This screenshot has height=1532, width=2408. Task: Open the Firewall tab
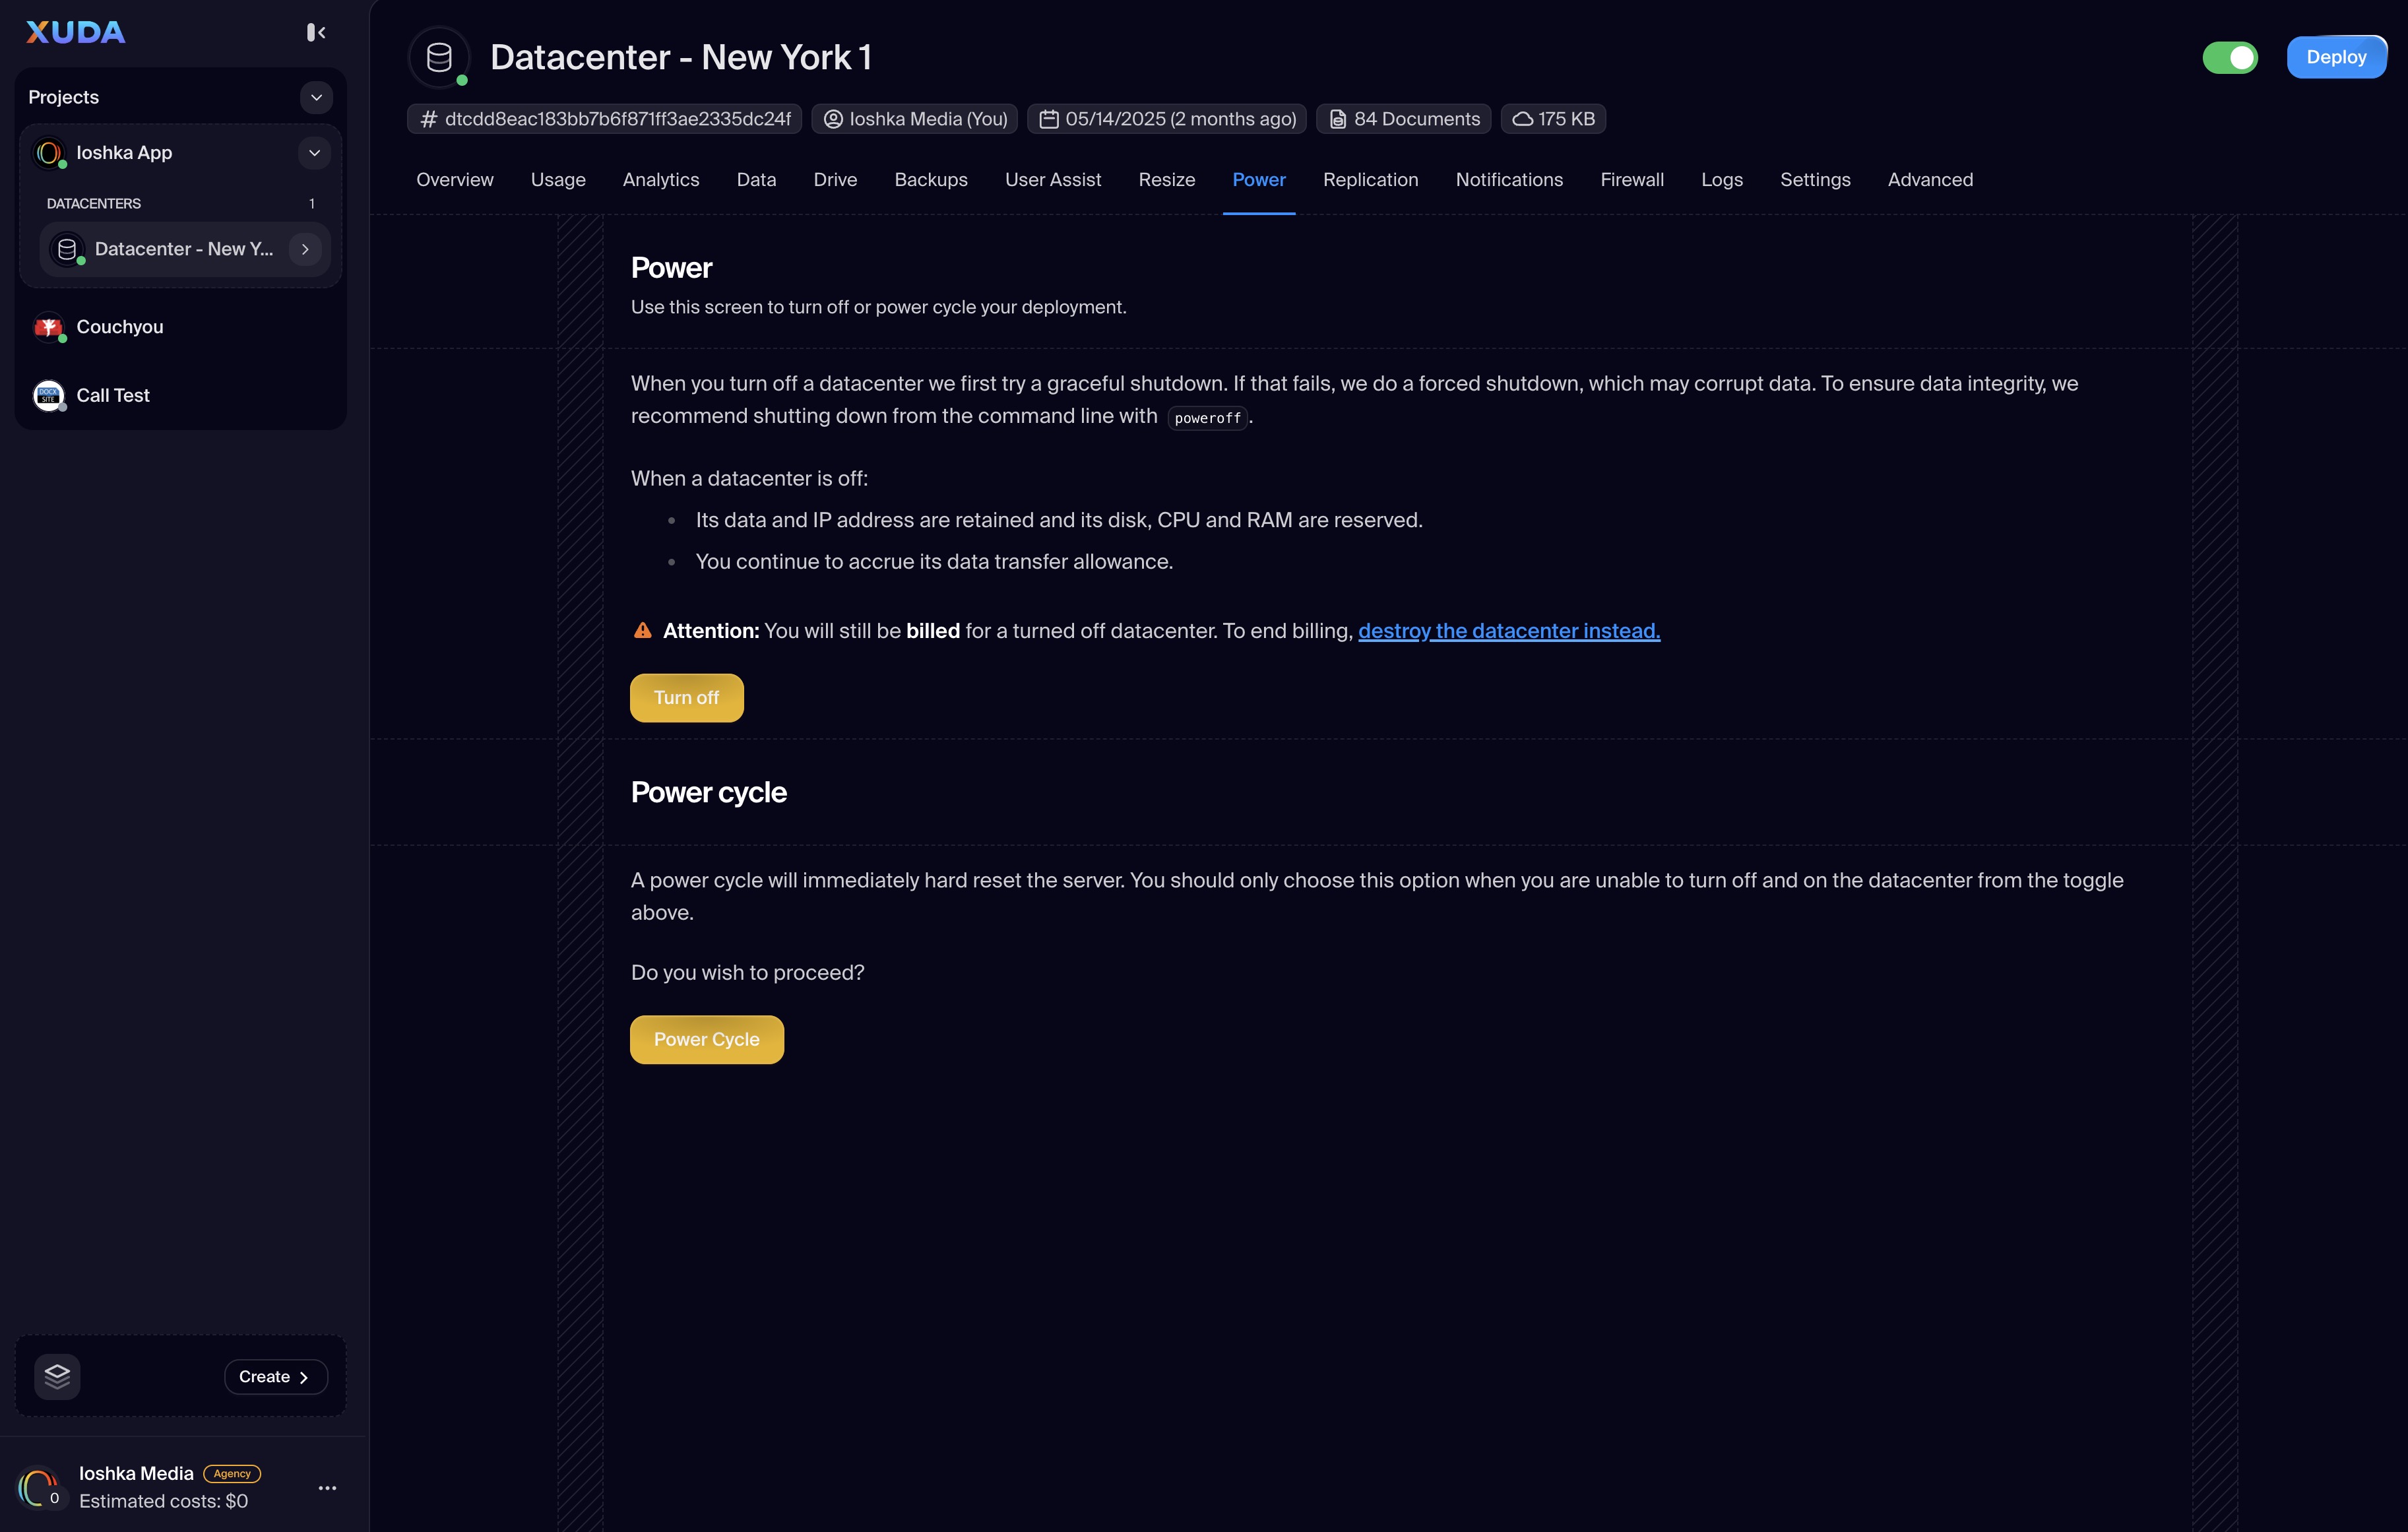click(1631, 180)
